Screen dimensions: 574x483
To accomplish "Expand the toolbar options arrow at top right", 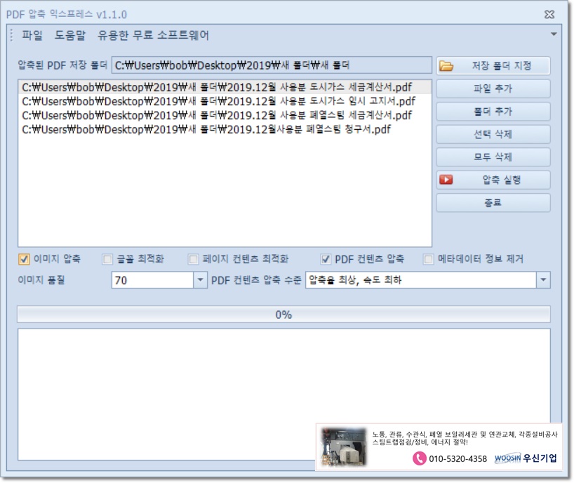I will (554, 34).
